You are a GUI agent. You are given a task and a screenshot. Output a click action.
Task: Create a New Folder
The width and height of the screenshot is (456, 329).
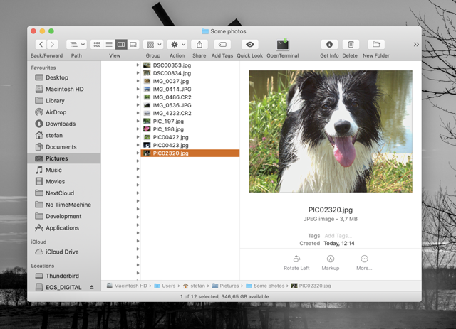tap(376, 44)
